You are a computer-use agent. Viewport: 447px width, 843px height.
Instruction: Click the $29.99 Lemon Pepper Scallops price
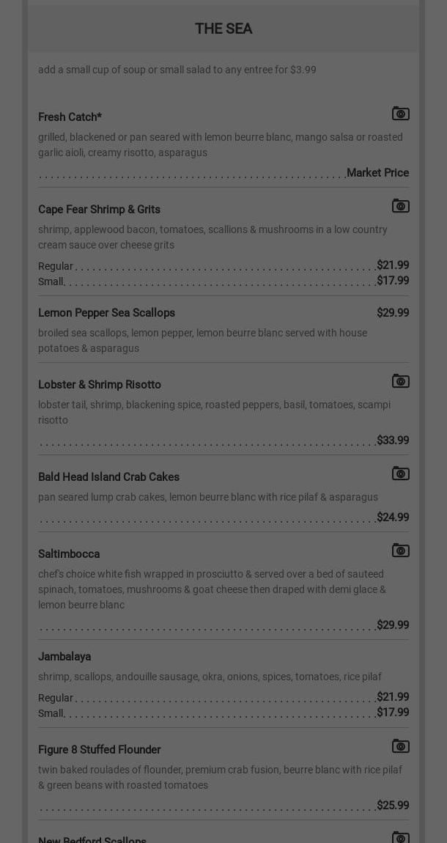point(393,313)
